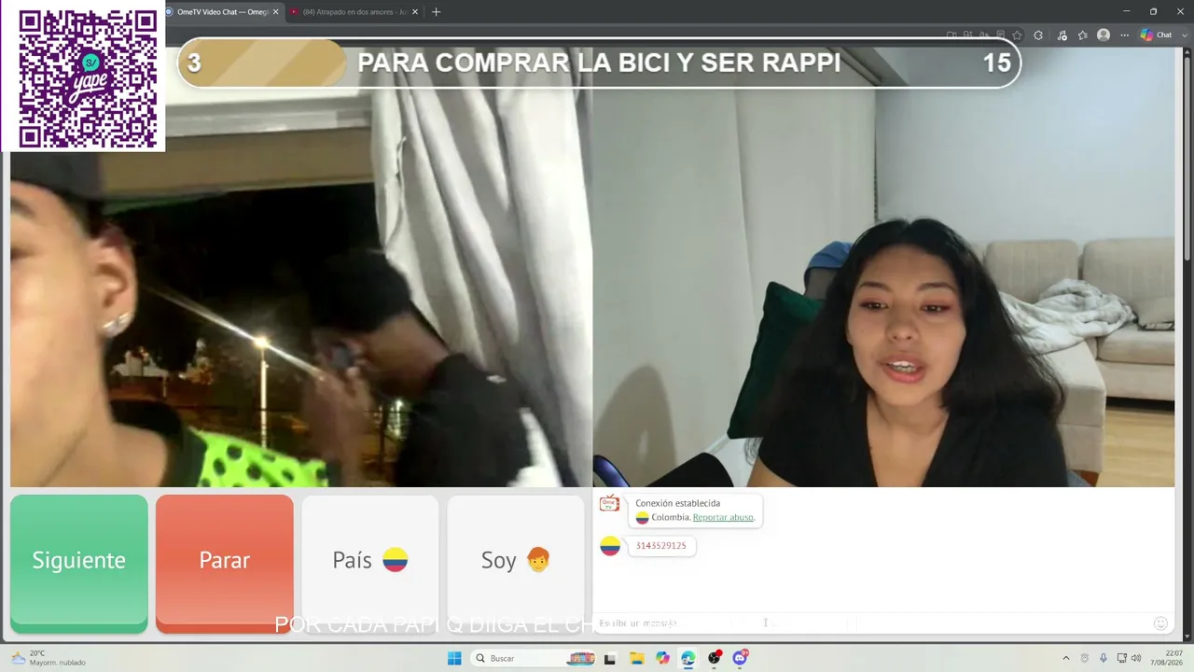Click the Microsoft Edge taskbar icon
The image size is (1194, 672).
[688, 658]
